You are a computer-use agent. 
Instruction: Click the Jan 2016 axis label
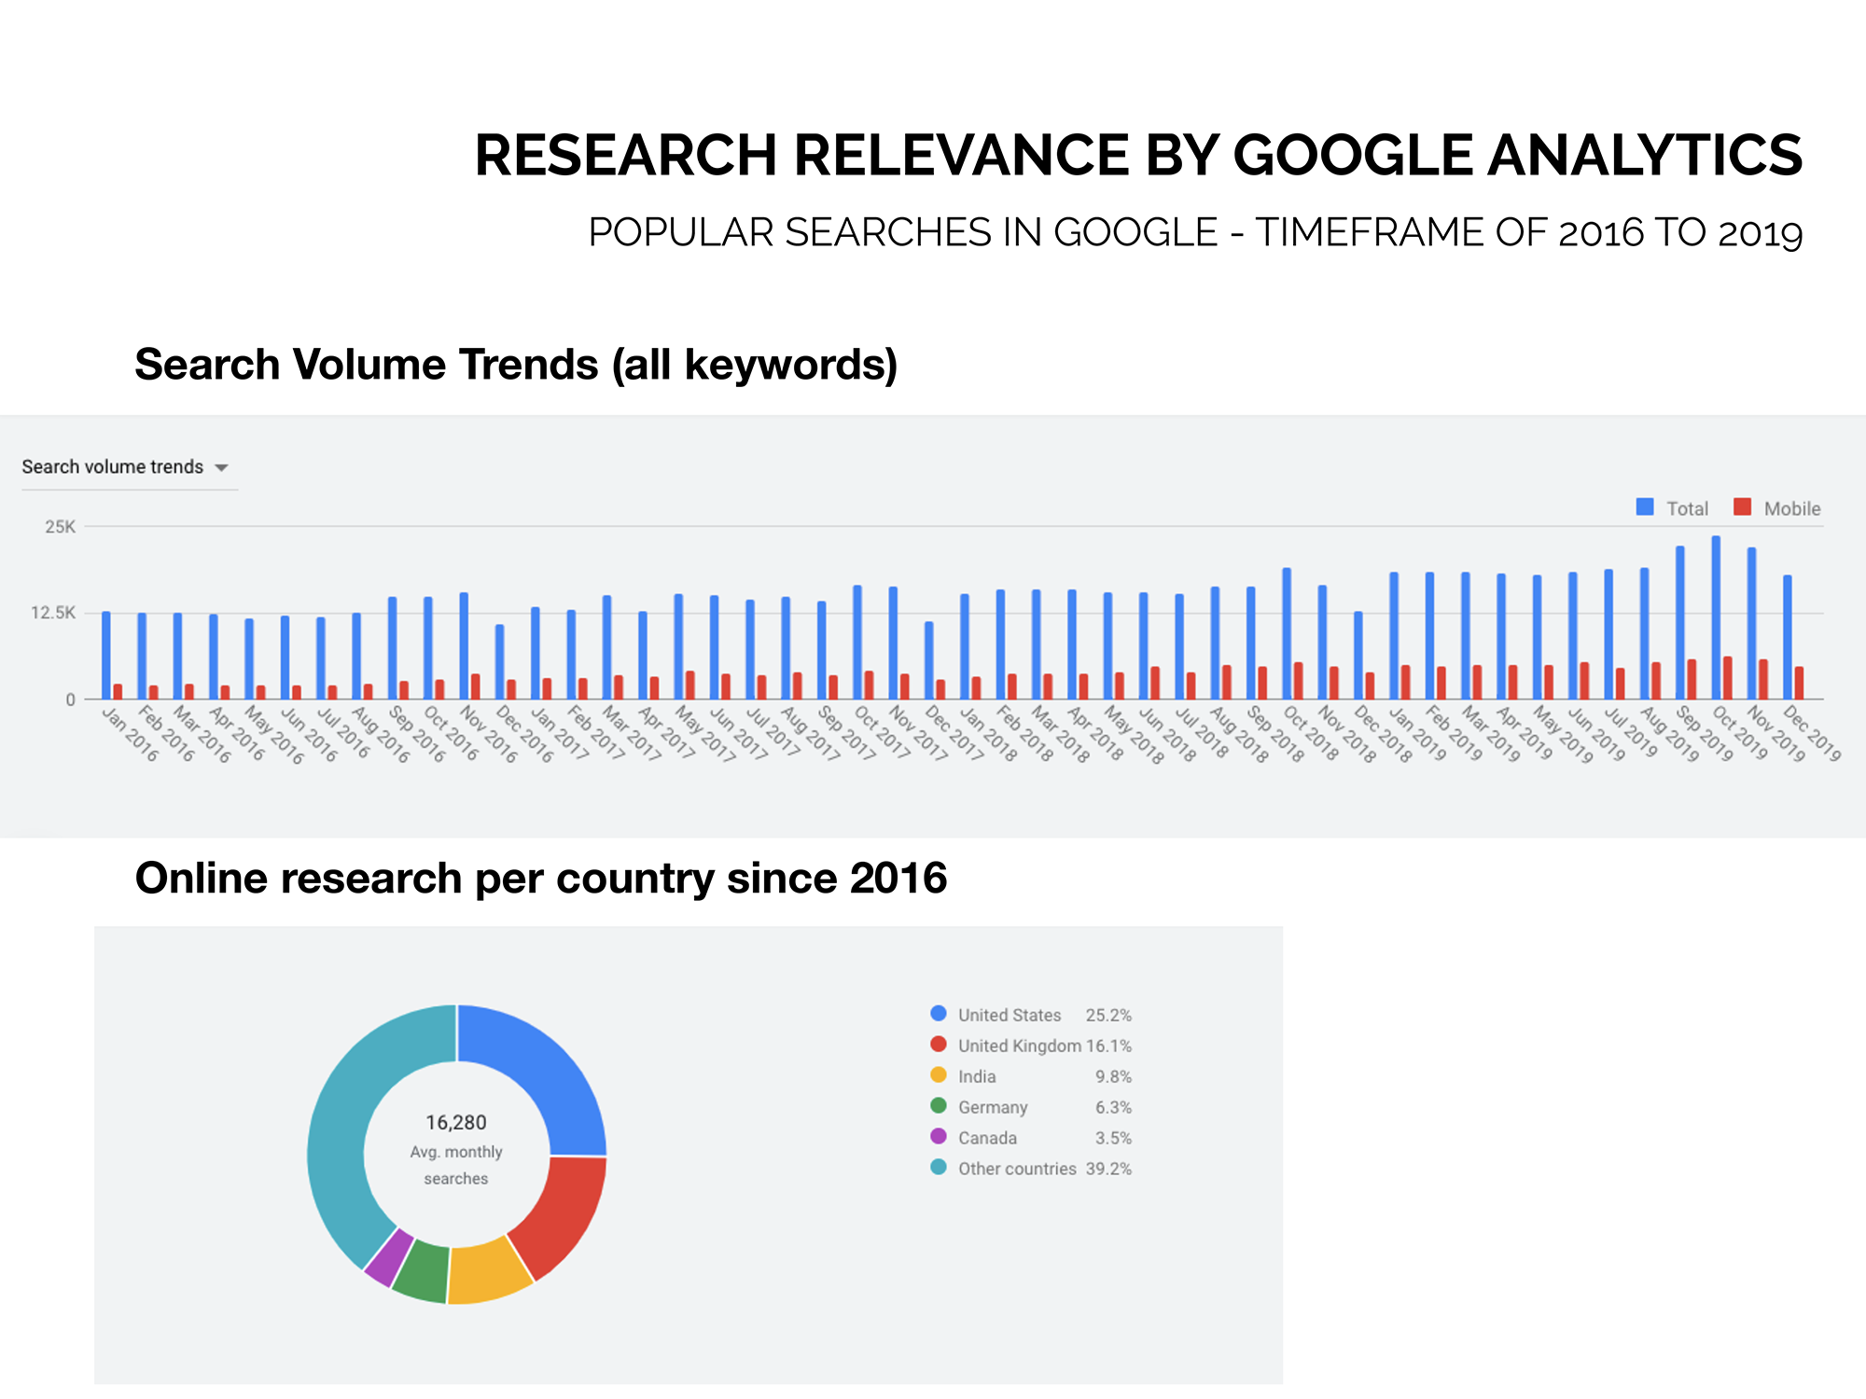click(x=129, y=735)
